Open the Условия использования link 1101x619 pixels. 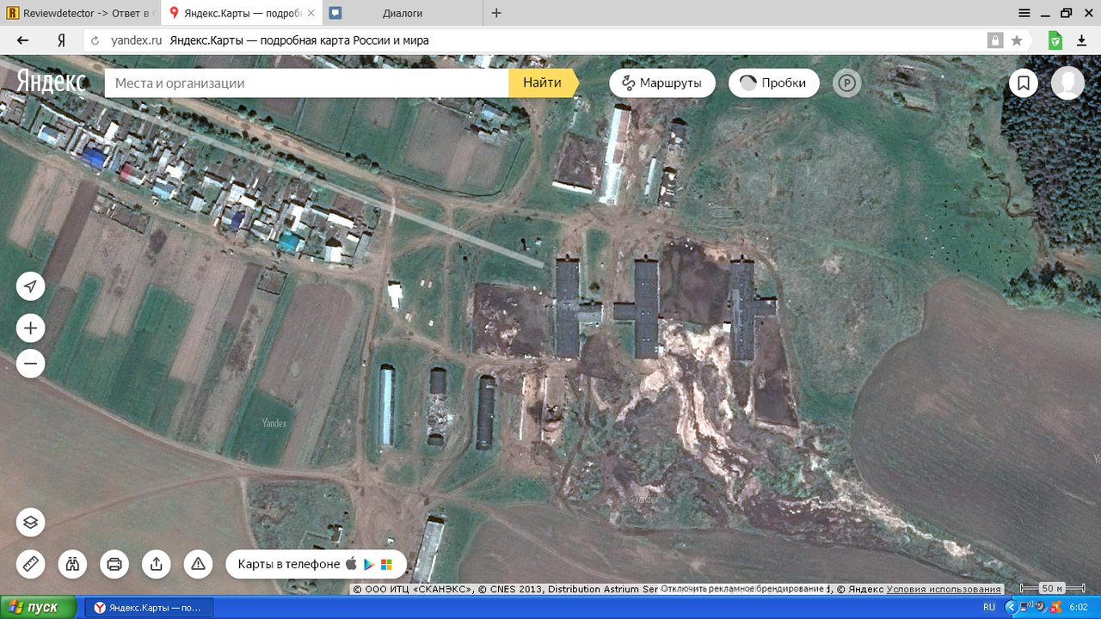coord(944,589)
